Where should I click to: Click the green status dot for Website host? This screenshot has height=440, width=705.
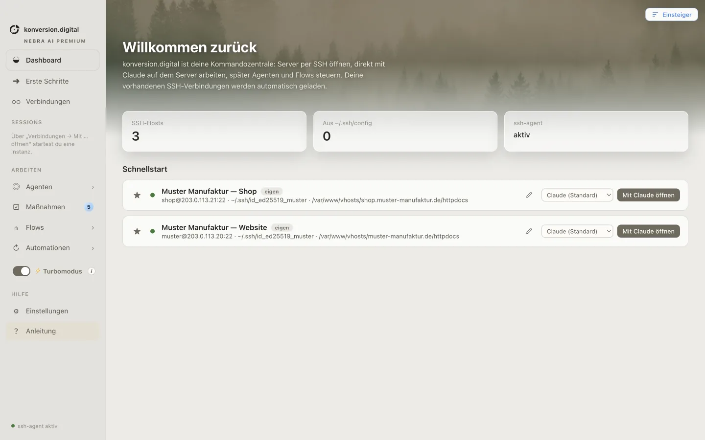152,231
